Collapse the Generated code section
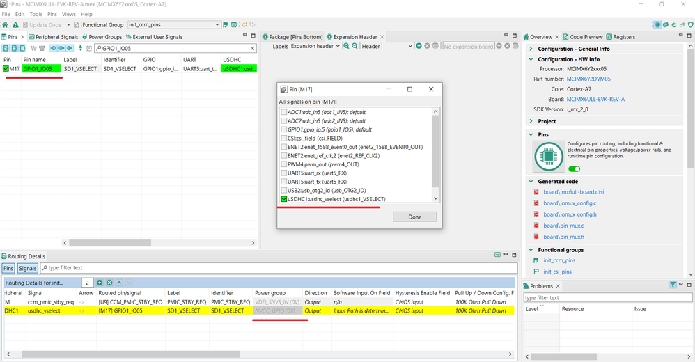This screenshot has height=362, width=695. coord(531,181)
